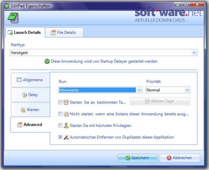The width and height of the screenshot is (209, 170).
Task: Click the Allgemeine section icon
Action: pos(19,80)
